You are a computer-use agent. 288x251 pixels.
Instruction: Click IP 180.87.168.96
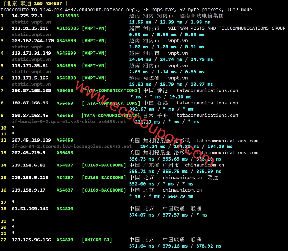click(30, 103)
